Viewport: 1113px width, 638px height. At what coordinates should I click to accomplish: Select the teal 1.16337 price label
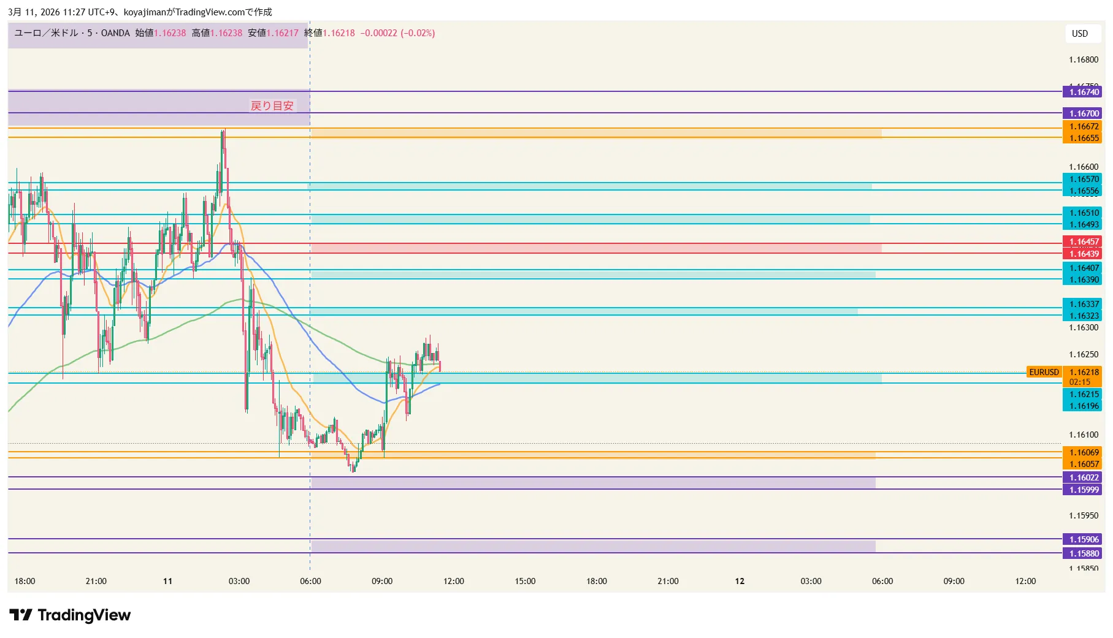coord(1082,304)
